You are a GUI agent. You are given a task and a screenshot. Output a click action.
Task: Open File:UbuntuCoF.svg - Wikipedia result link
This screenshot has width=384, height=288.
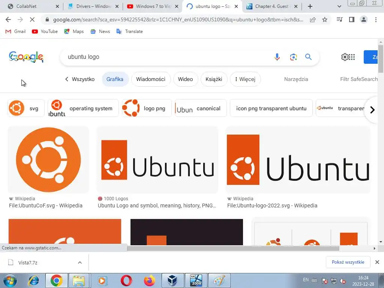click(x=45, y=205)
